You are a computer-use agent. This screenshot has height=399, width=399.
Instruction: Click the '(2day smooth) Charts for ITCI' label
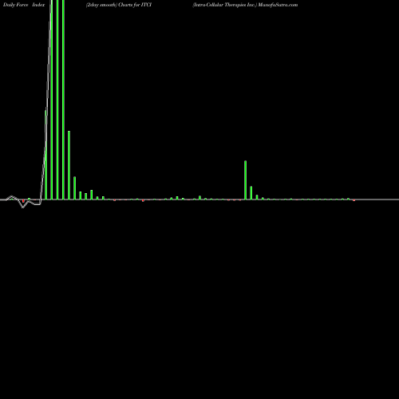(119, 5)
